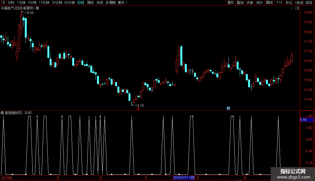Switch to 月线 monthly chart

click(100, 3)
